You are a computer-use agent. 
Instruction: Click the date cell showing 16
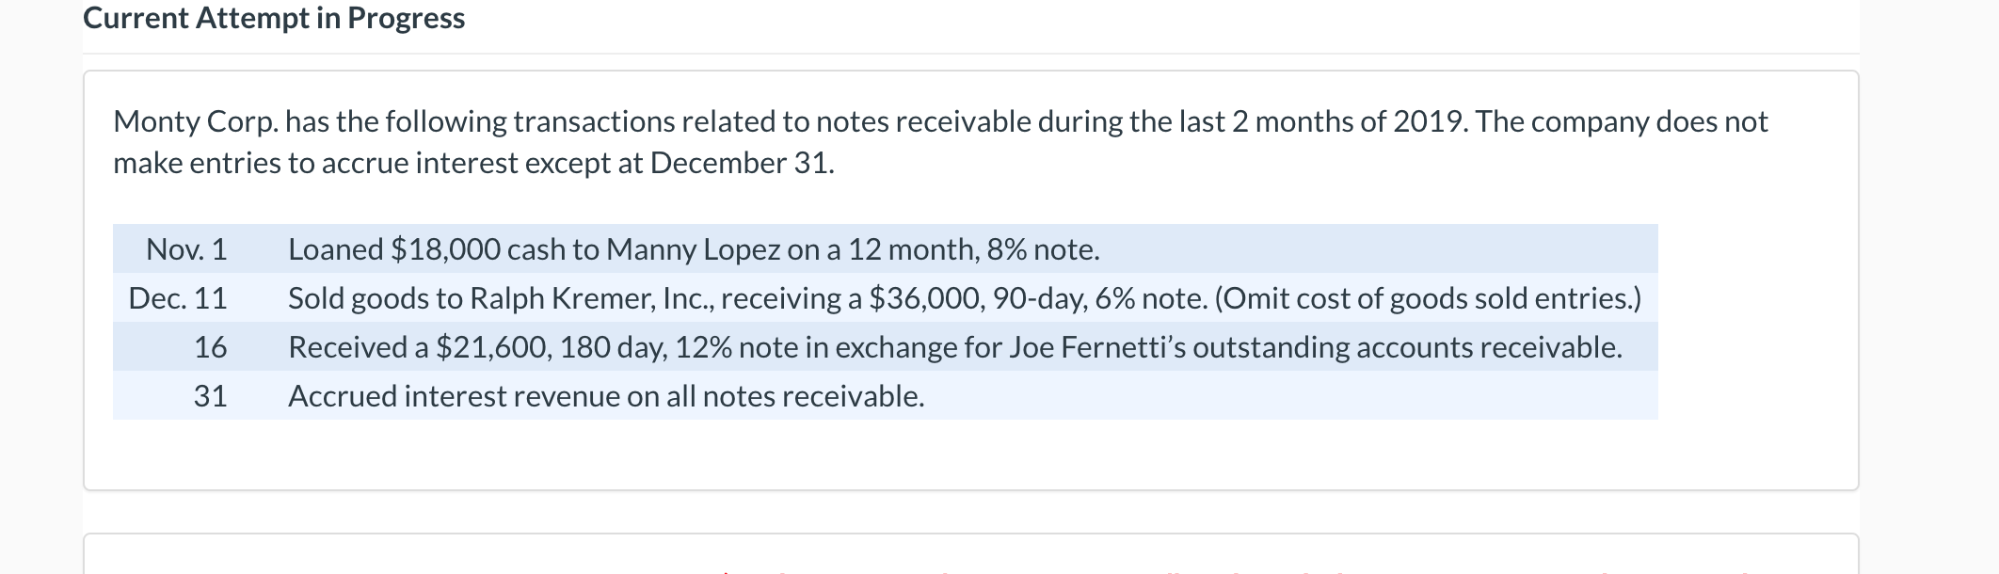click(x=210, y=347)
